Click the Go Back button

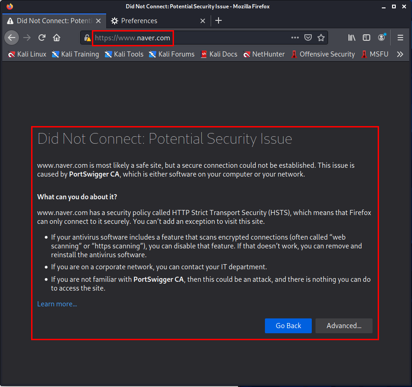(x=288, y=326)
